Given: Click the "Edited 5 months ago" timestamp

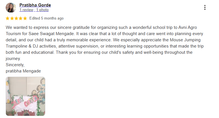Looking at the screenshot, I should pos(46,18).
